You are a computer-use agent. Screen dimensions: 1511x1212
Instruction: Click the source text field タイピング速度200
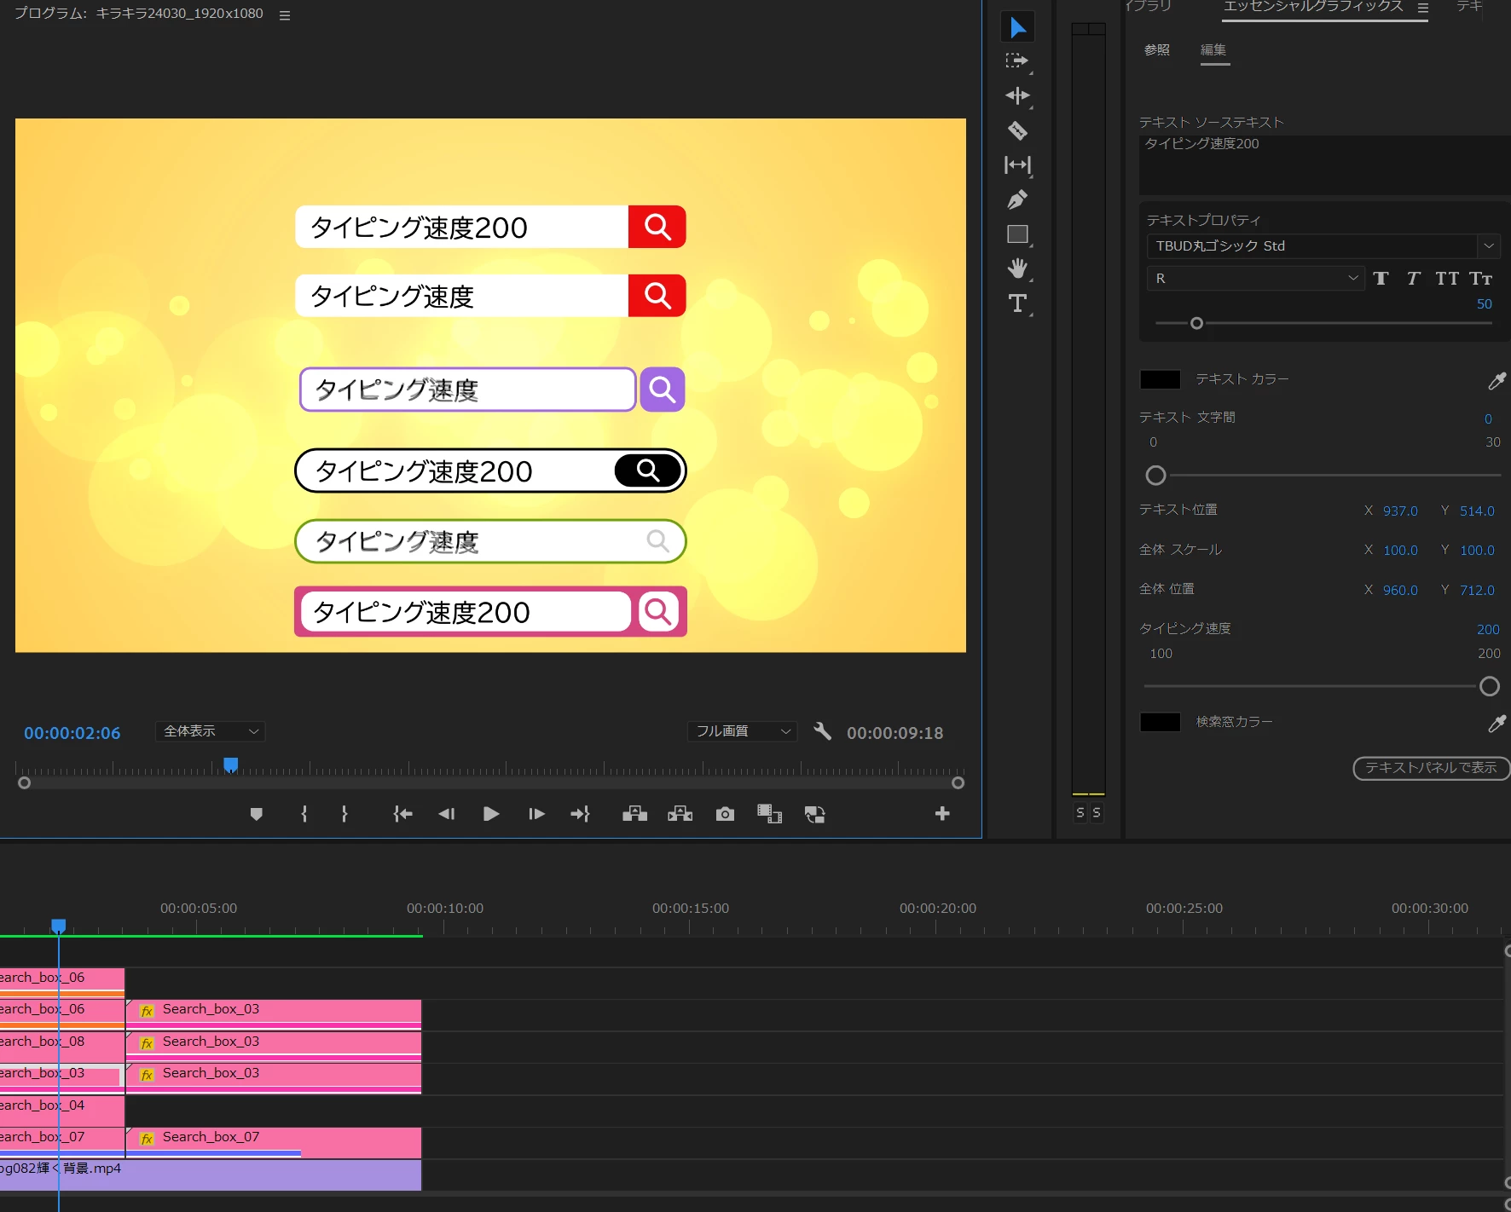pos(1324,164)
